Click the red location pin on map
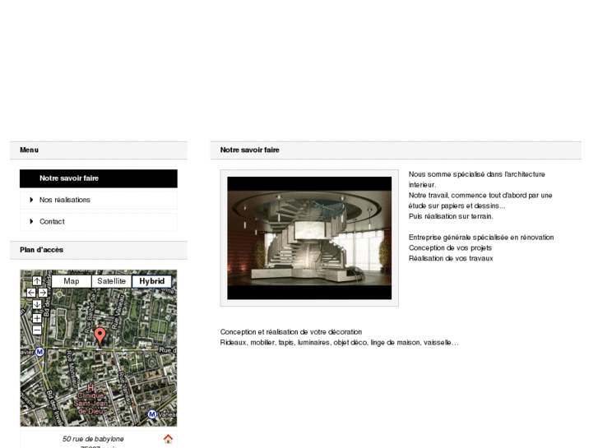The height and width of the screenshot is (448, 598). (x=100, y=335)
